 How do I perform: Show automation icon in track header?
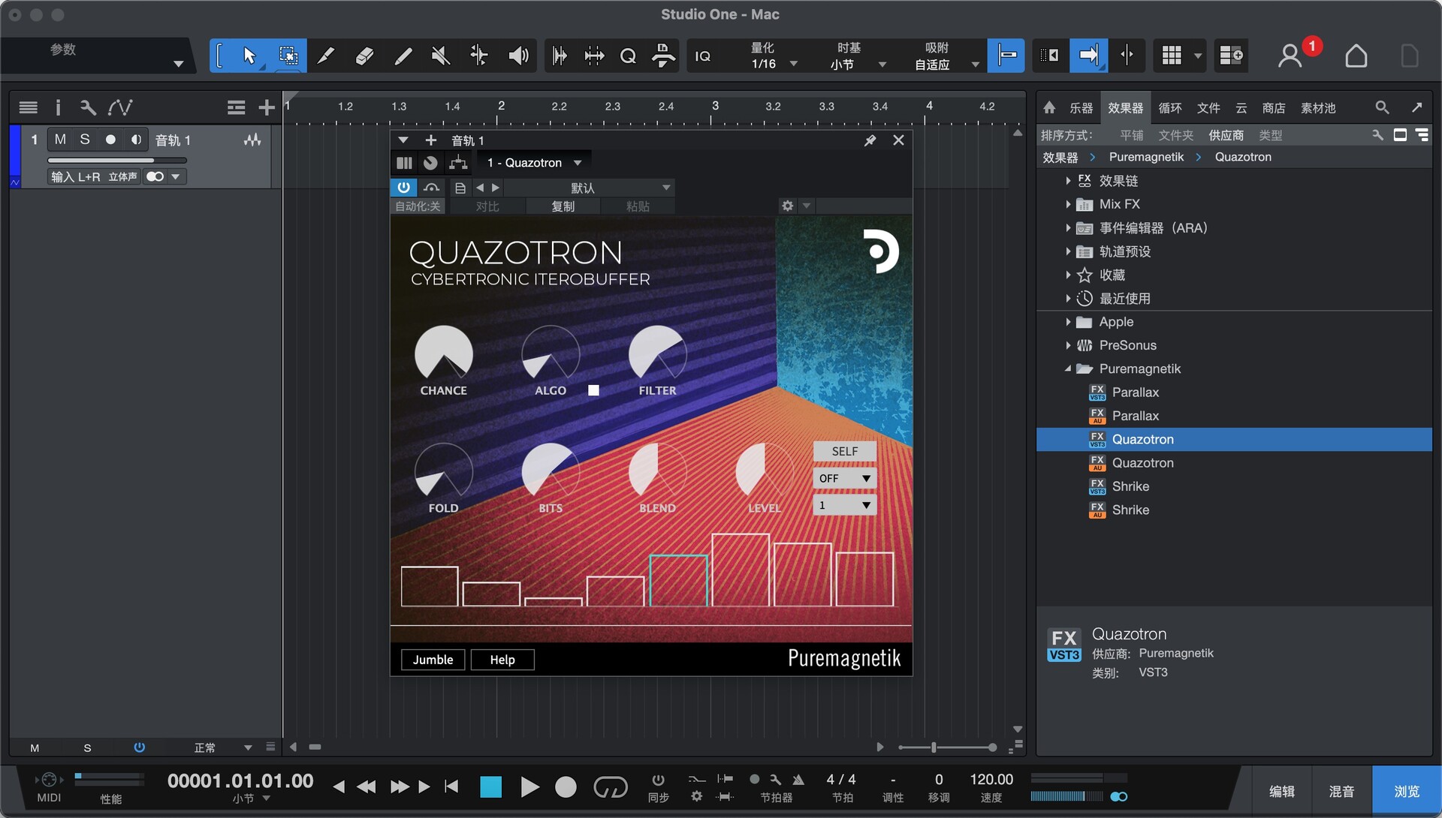click(119, 108)
